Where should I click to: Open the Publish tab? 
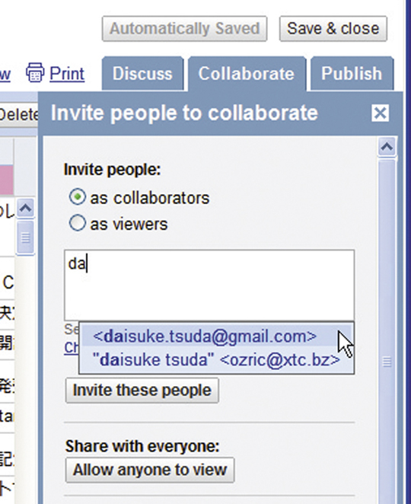352,74
